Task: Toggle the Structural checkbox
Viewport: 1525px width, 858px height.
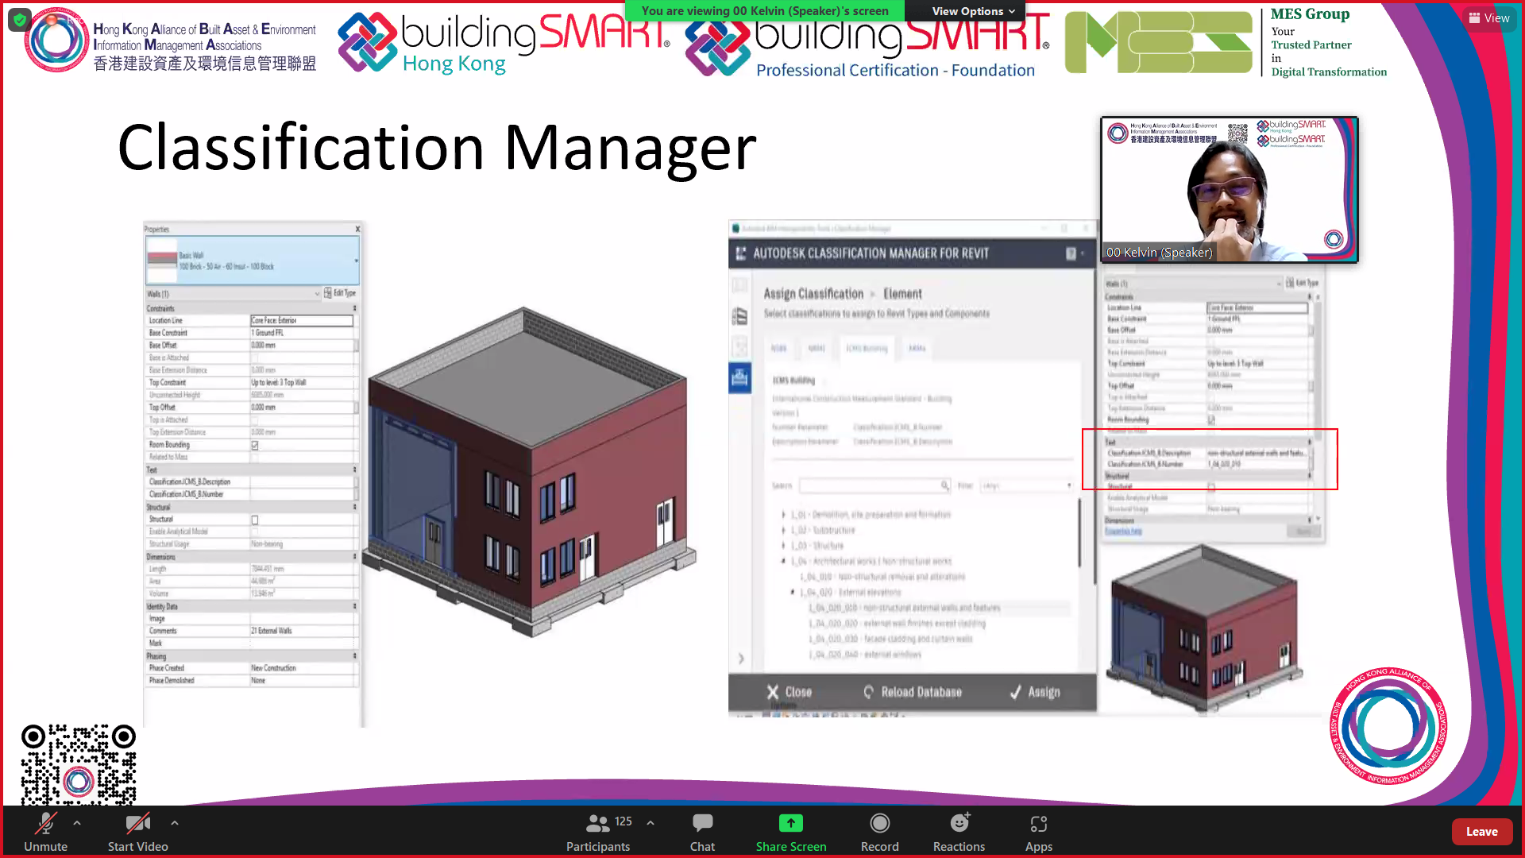Action: 255,520
